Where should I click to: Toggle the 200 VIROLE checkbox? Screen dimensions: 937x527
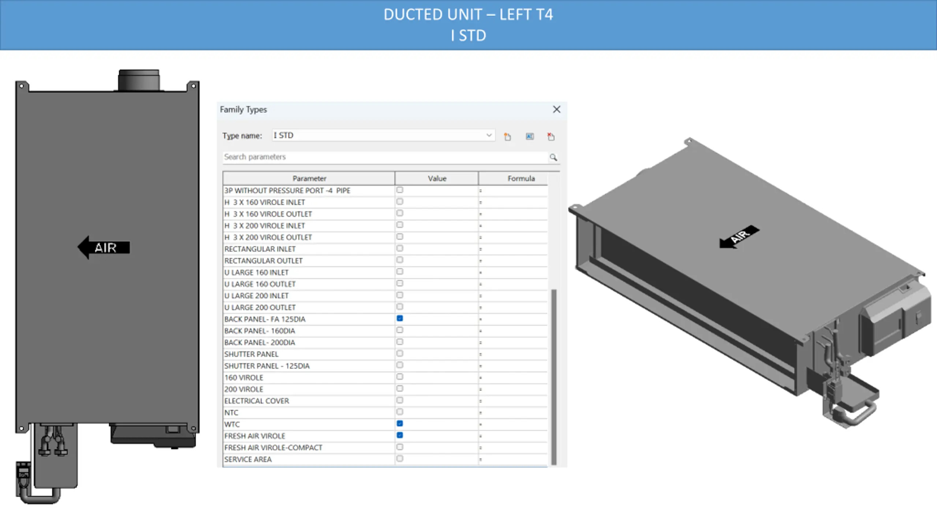400,388
